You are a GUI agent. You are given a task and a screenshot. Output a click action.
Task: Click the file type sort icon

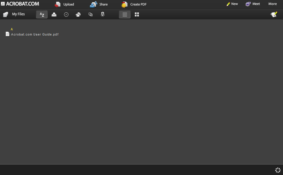pyautogui.click(x=78, y=14)
